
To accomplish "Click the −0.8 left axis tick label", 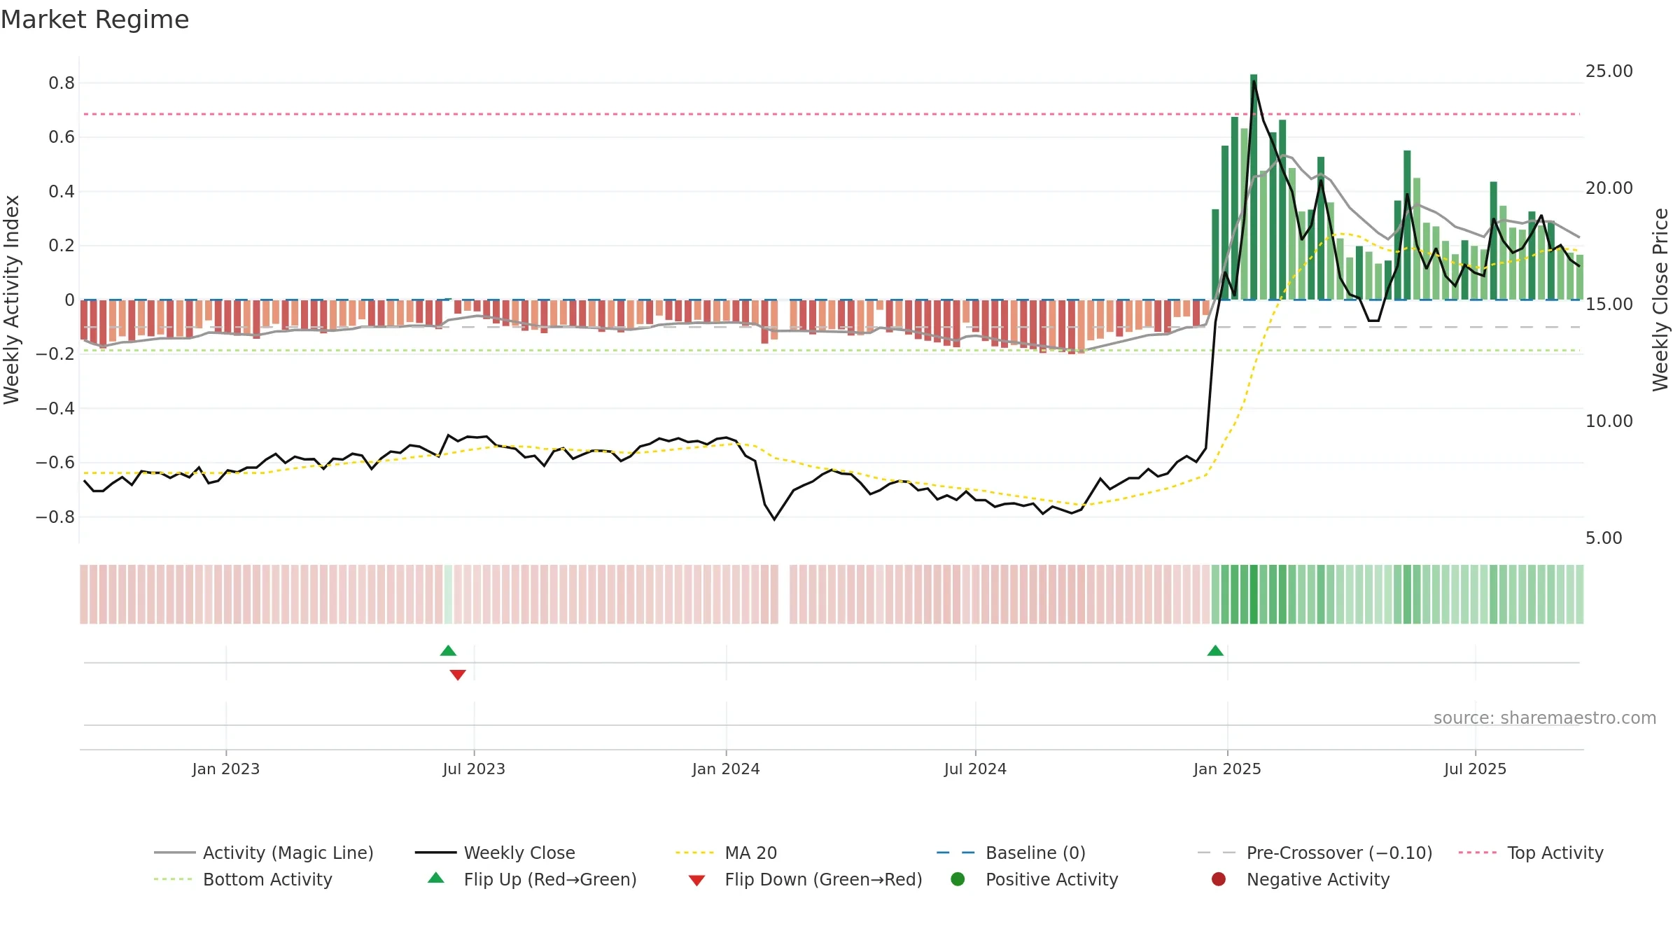I will point(55,517).
